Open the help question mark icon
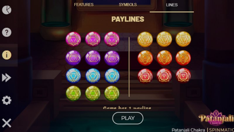This screenshot has height=132, width=234. pyautogui.click(x=6, y=32)
